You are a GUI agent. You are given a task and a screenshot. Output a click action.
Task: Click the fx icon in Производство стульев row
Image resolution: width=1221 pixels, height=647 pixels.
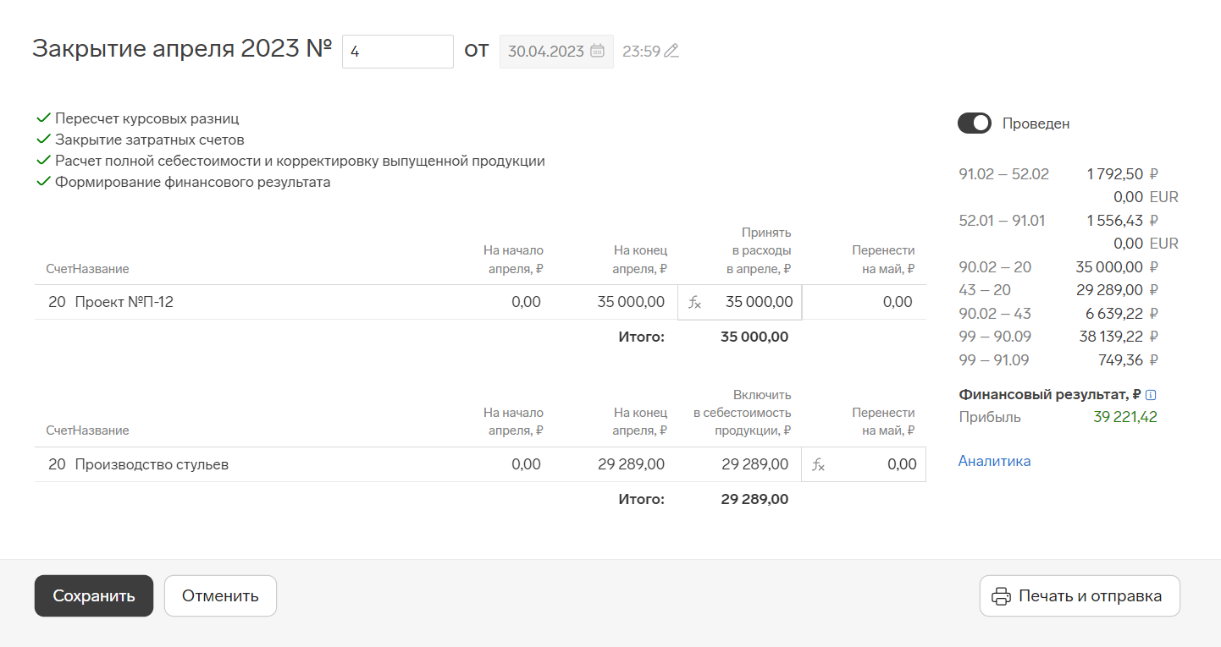click(818, 465)
